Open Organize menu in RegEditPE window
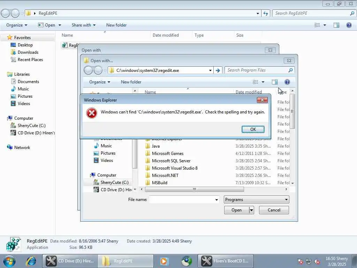 point(17,25)
